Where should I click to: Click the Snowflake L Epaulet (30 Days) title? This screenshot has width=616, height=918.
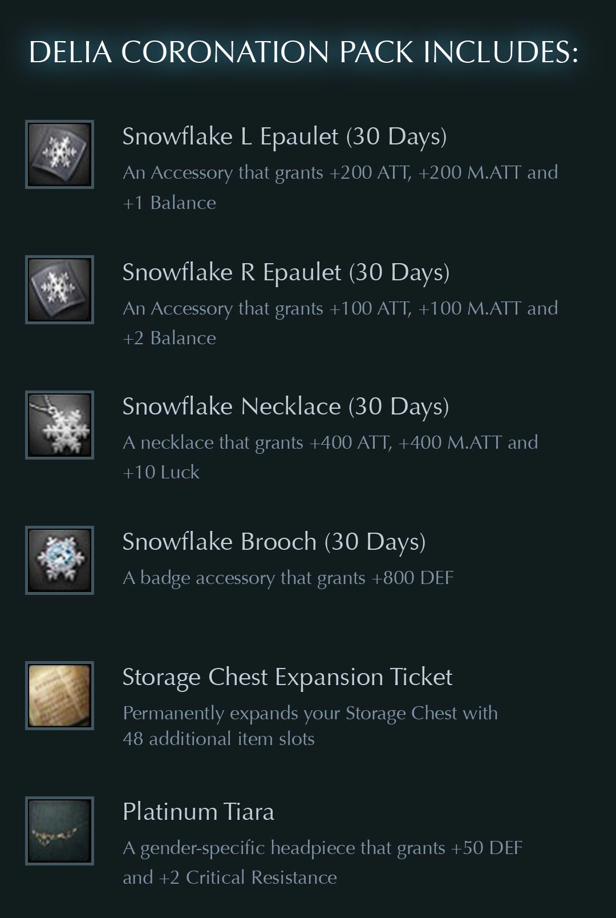pyautogui.click(x=285, y=138)
